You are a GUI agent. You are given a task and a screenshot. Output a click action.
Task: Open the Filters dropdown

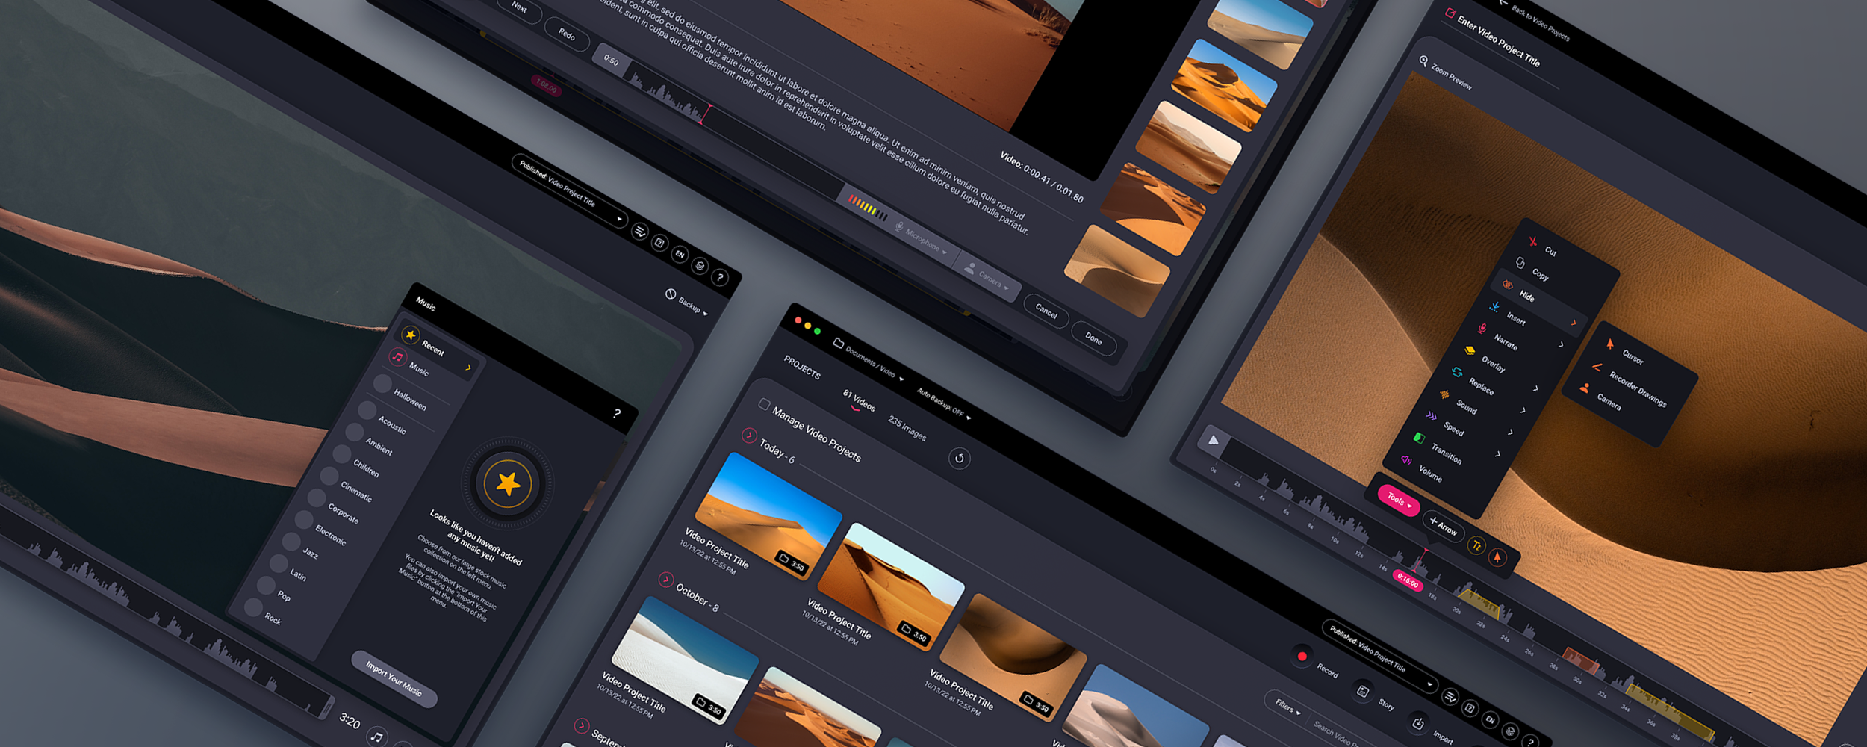tap(1287, 706)
